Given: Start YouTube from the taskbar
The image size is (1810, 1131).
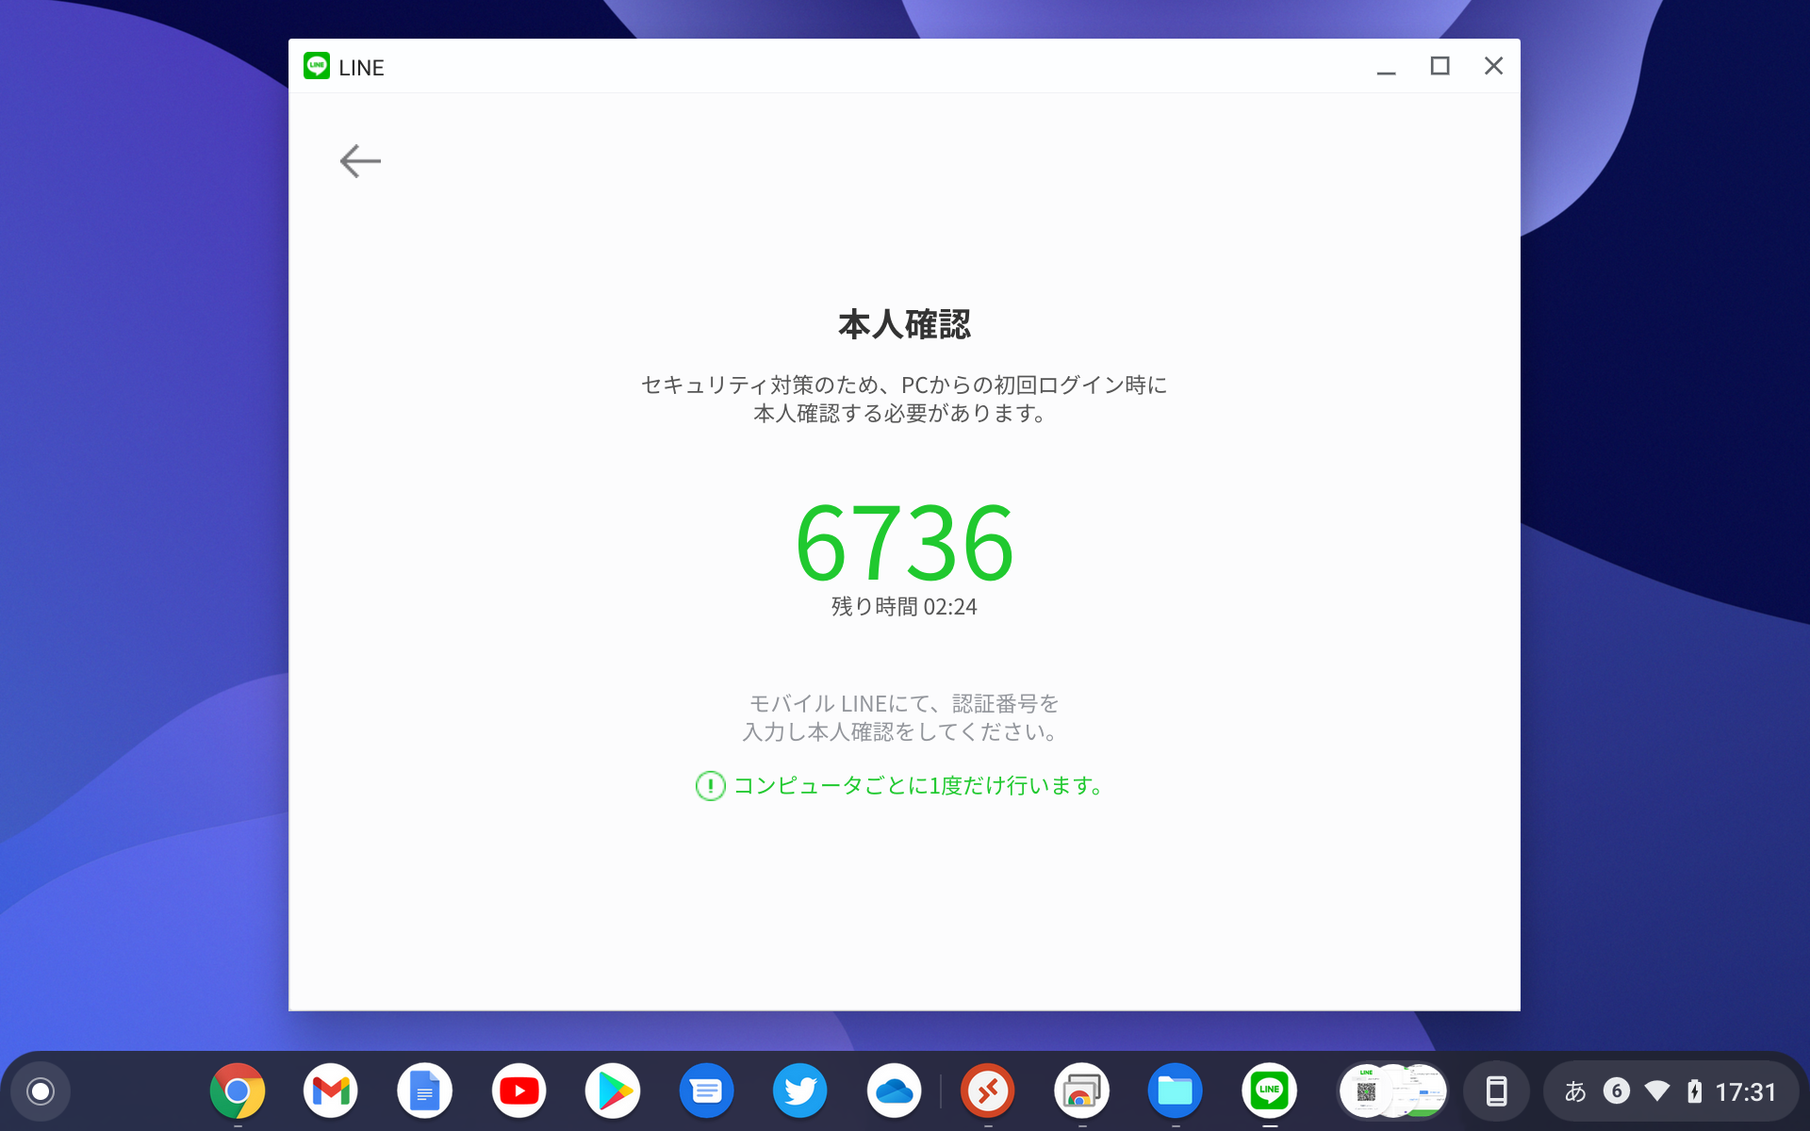Looking at the screenshot, I should point(519,1090).
